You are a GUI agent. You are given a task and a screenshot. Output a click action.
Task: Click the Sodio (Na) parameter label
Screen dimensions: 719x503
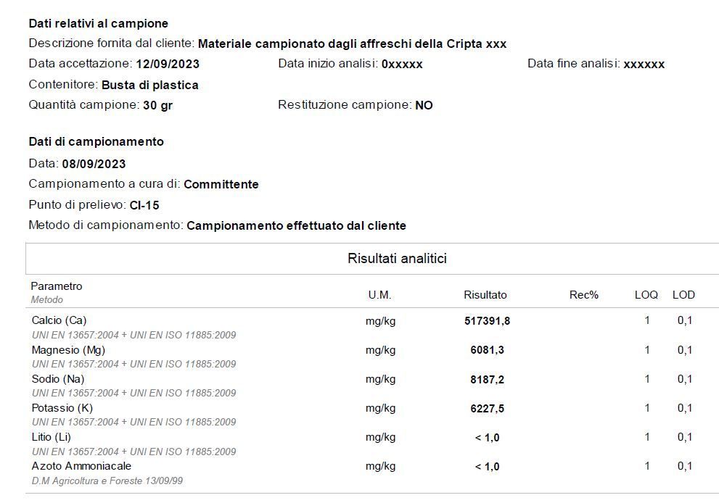click(x=58, y=379)
